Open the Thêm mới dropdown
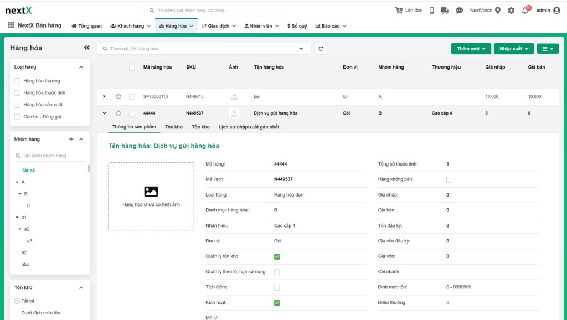Image resolution: width=567 pixels, height=320 pixels. pos(471,49)
